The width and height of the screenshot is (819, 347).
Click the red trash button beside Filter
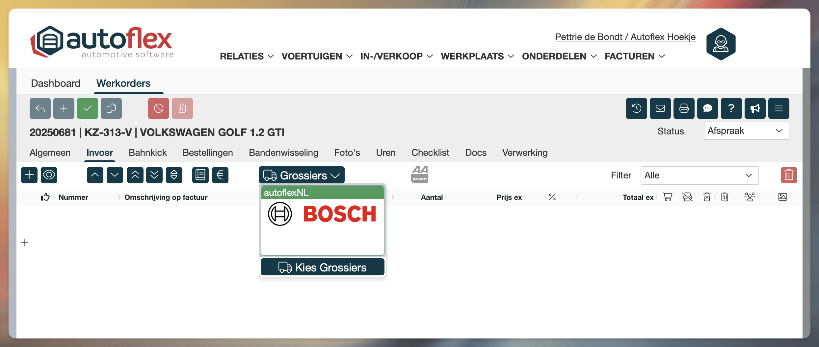point(789,175)
